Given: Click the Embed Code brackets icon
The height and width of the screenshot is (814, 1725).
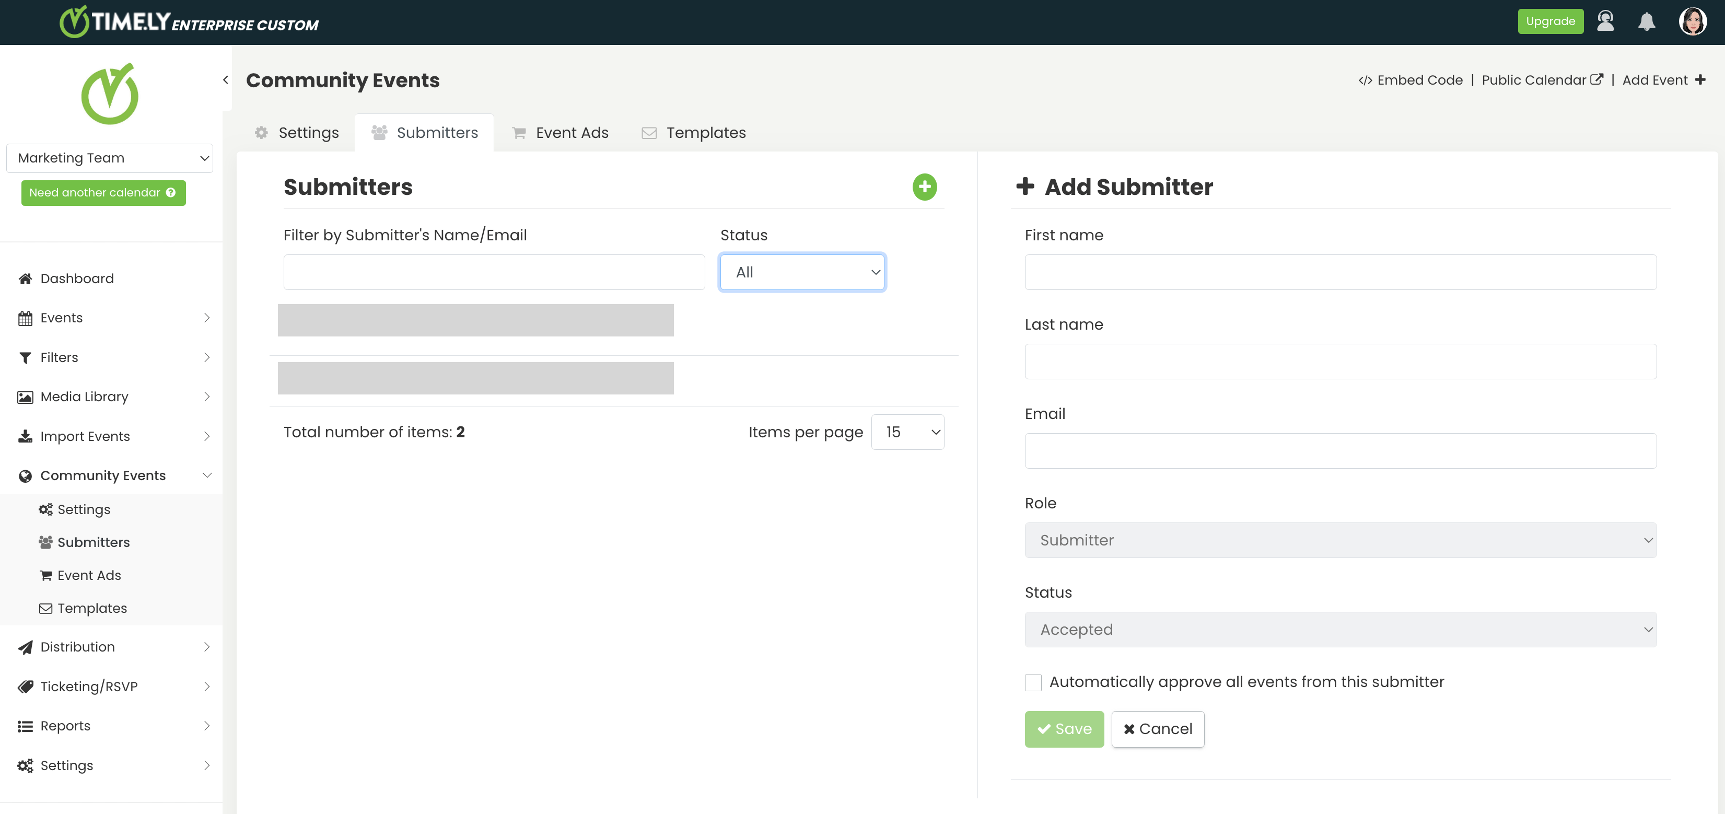Looking at the screenshot, I should click(1365, 80).
